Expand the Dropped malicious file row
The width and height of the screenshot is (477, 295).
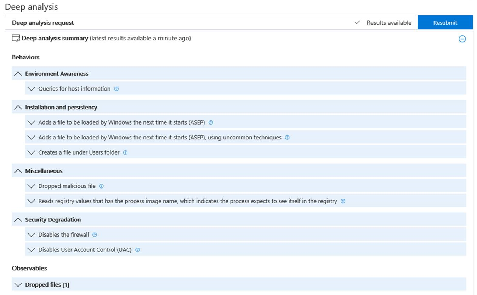pyautogui.click(x=32, y=186)
